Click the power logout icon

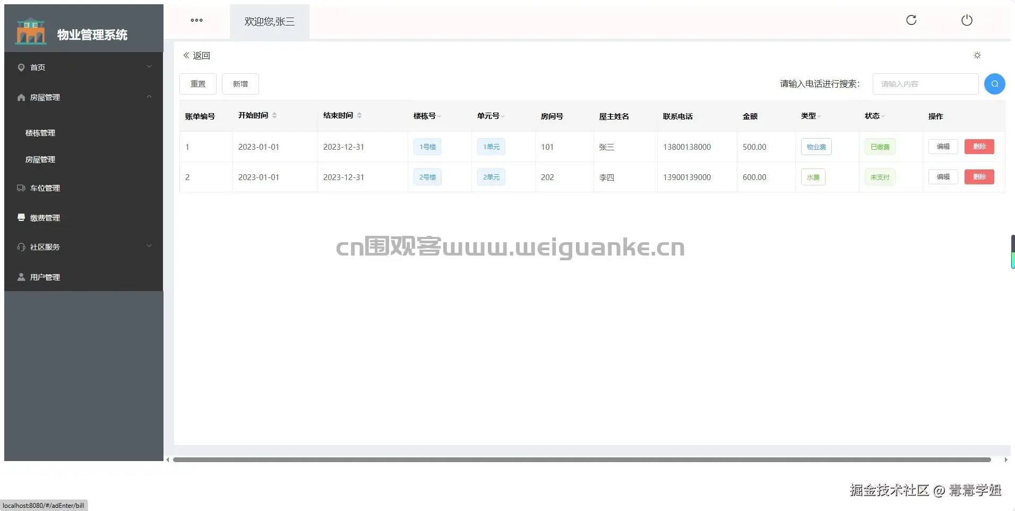(967, 20)
